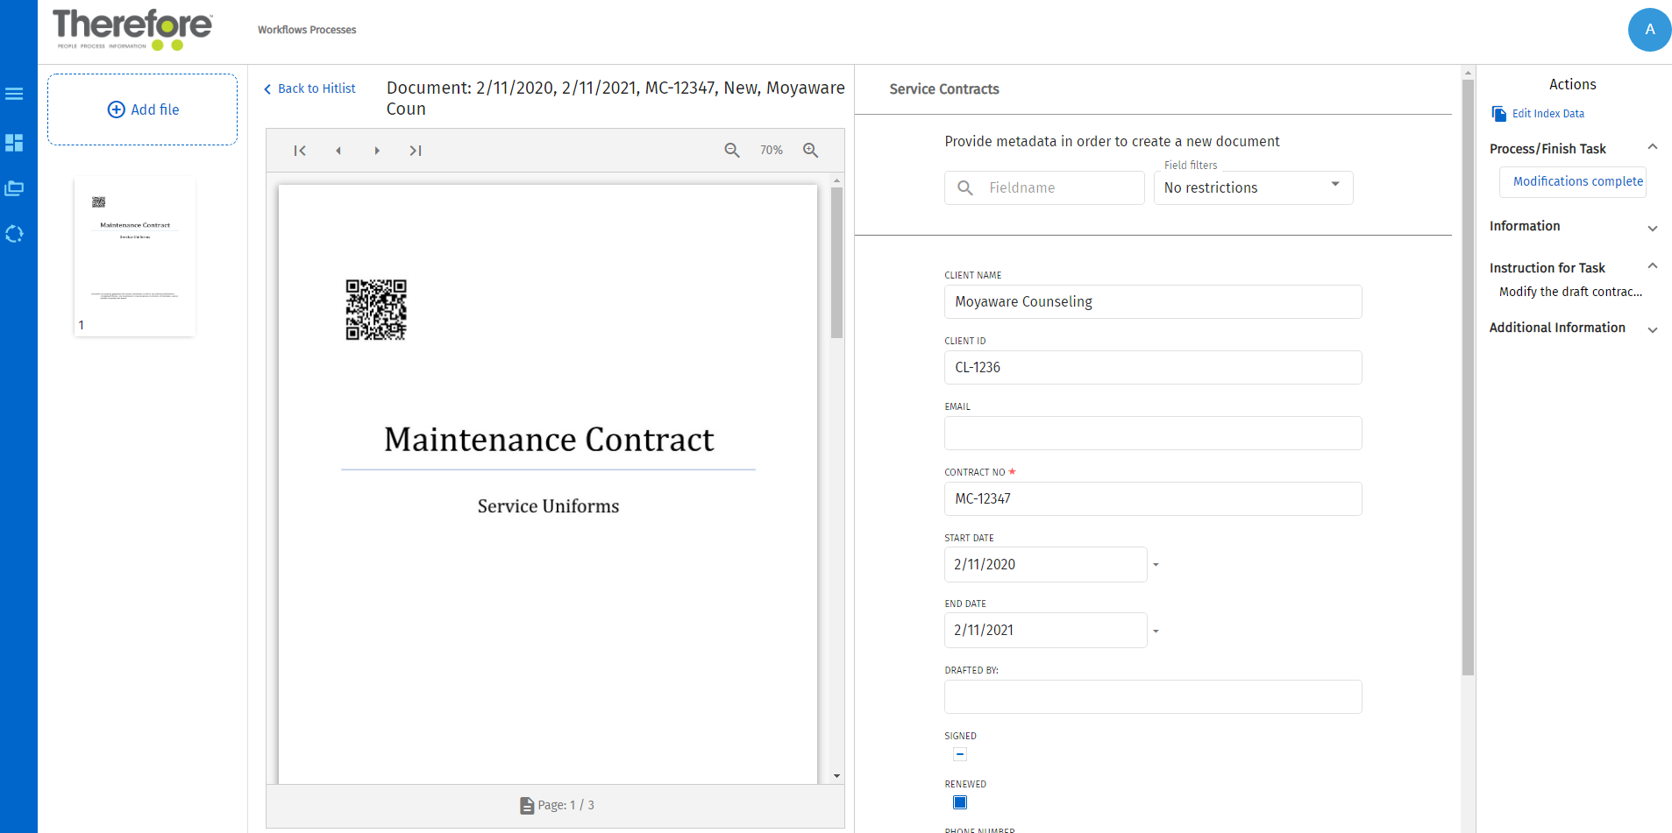Select the dashboard icon in the sidebar
Image resolution: width=1672 pixels, height=833 pixels.
[x=14, y=143]
